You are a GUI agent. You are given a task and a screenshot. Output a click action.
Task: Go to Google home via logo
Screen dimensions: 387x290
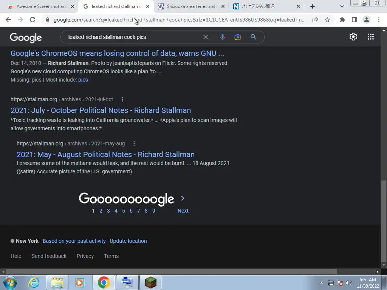(26, 38)
